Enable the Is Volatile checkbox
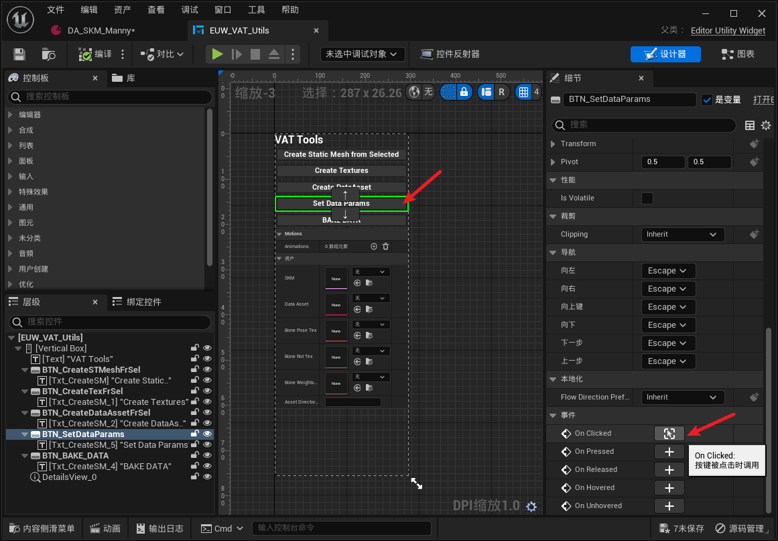778x541 pixels. [647, 198]
